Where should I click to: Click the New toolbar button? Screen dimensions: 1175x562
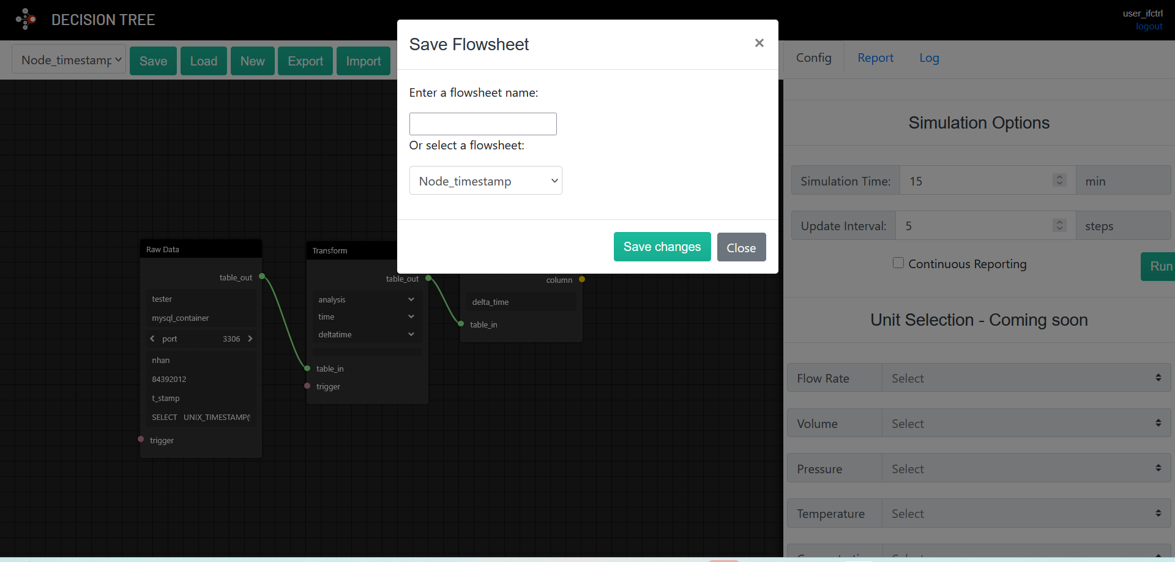pyautogui.click(x=253, y=61)
